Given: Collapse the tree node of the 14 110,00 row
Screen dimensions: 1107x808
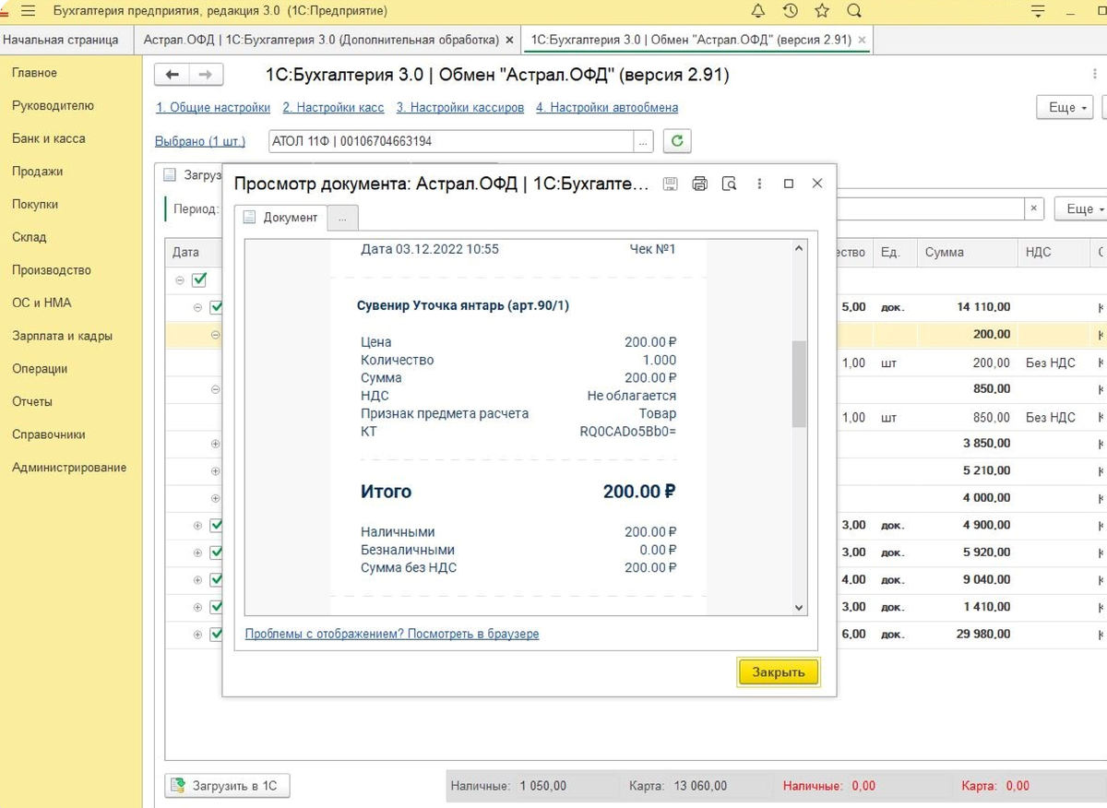Looking at the screenshot, I should (197, 307).
